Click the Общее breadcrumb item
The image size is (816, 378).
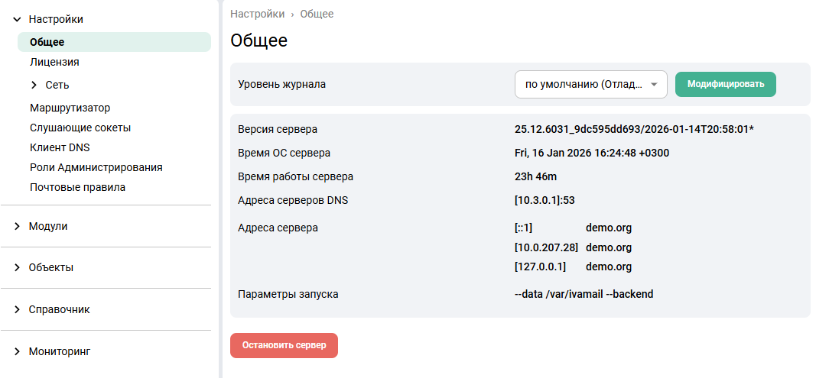point(317,14)
